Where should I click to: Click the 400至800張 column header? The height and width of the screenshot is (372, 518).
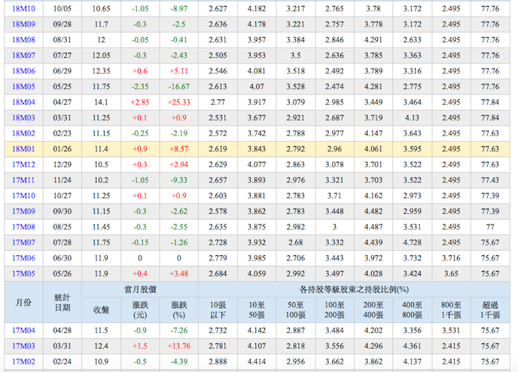click(x=413, y=310)
